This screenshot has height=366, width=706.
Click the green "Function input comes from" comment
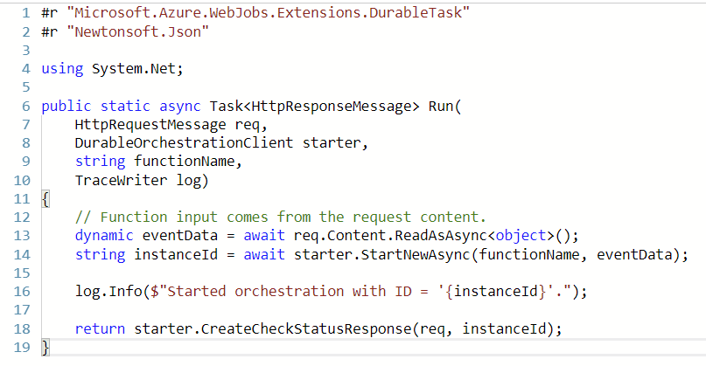point(280,217)
